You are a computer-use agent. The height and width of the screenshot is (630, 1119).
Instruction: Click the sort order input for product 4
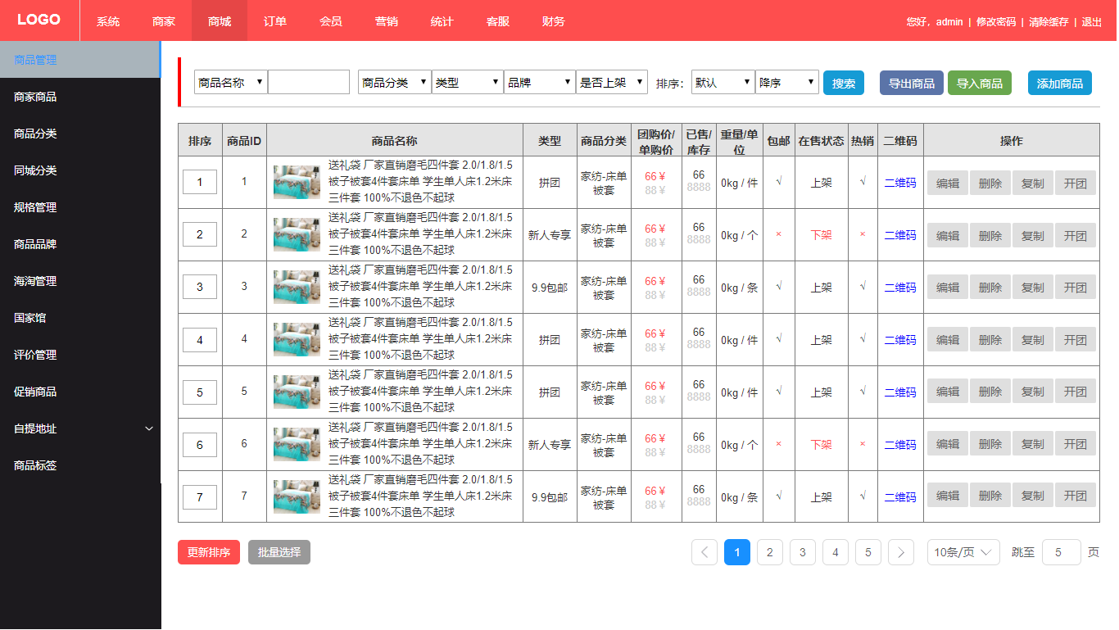(200, 339)
